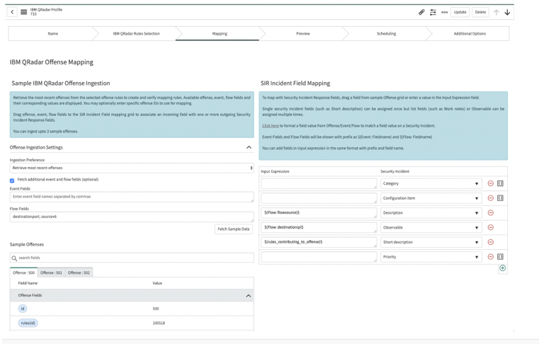The height and width of the screenshot is (344, 539).
Task: Select the Offense : 500 tab
Action: pos(23,273)
